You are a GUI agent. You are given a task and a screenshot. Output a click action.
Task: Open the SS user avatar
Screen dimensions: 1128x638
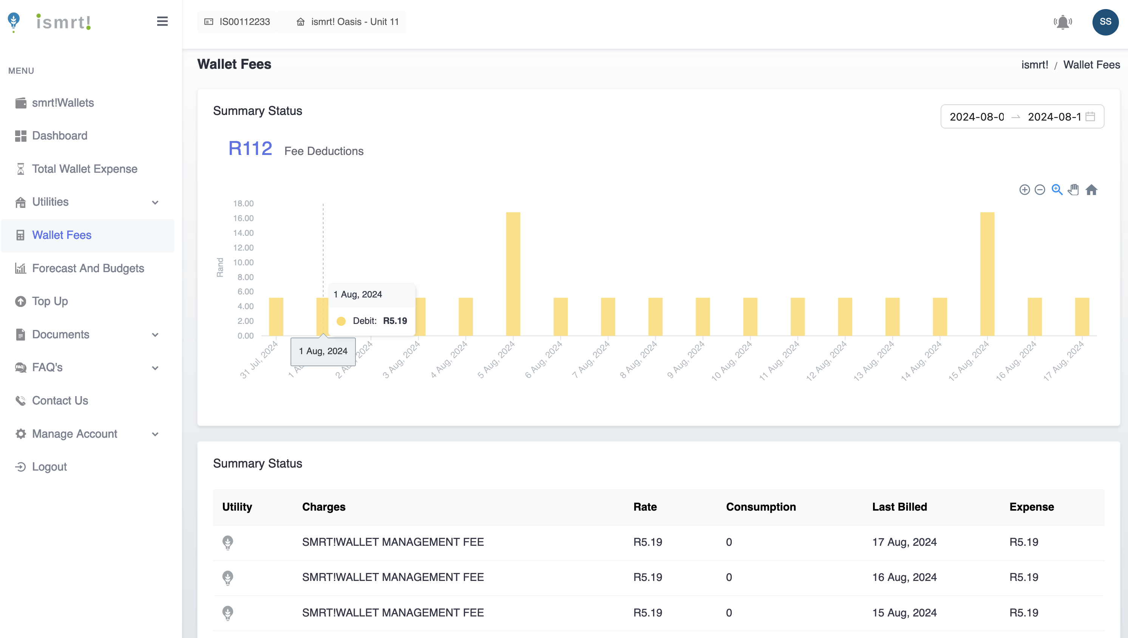pyautogui.click(x=1105, y=22)
